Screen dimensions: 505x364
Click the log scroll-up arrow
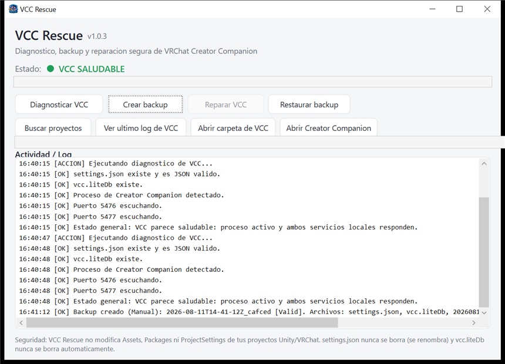tap(484, 164)
